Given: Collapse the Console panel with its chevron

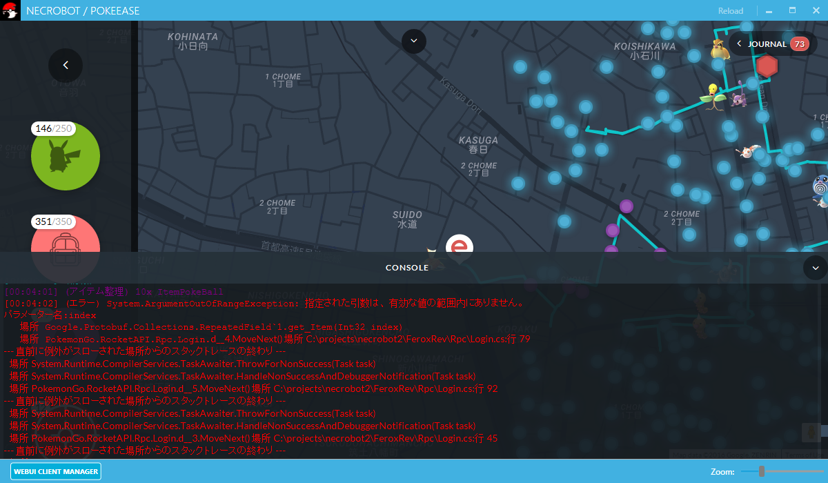Looking at the screenshot, I should click(x=816, y=268).
